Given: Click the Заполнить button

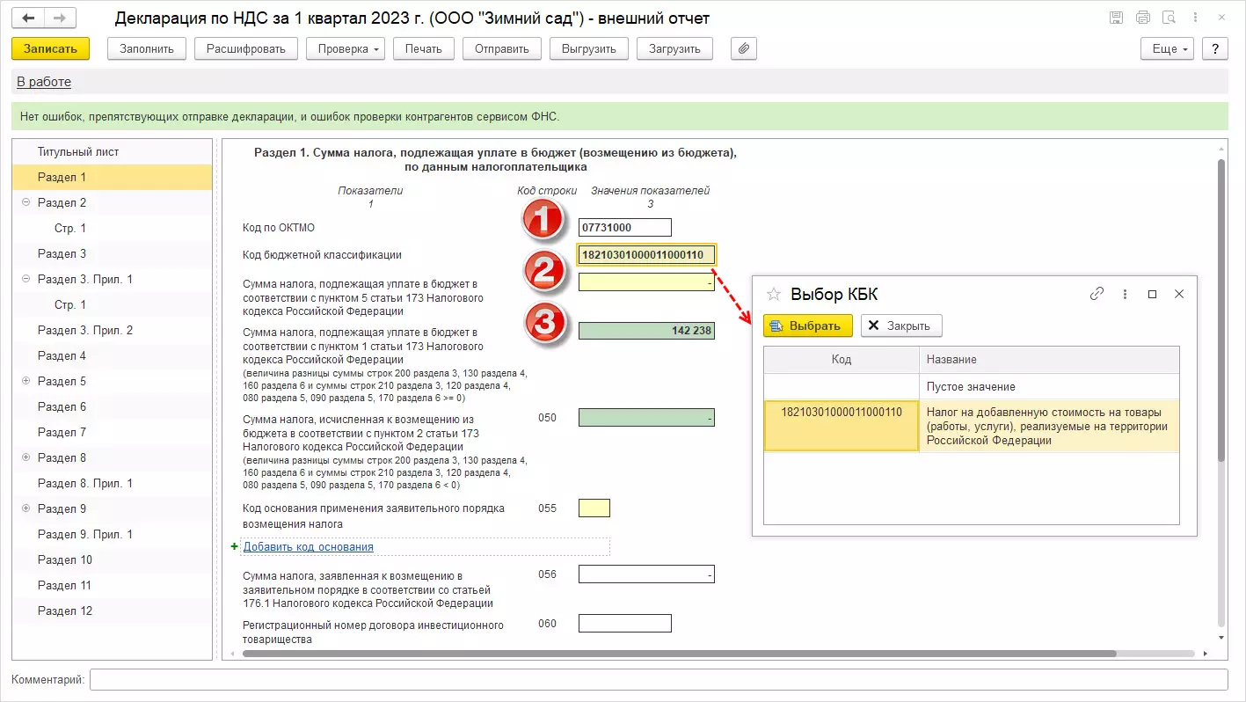Looking at the screenshot, I should point(147,48).
